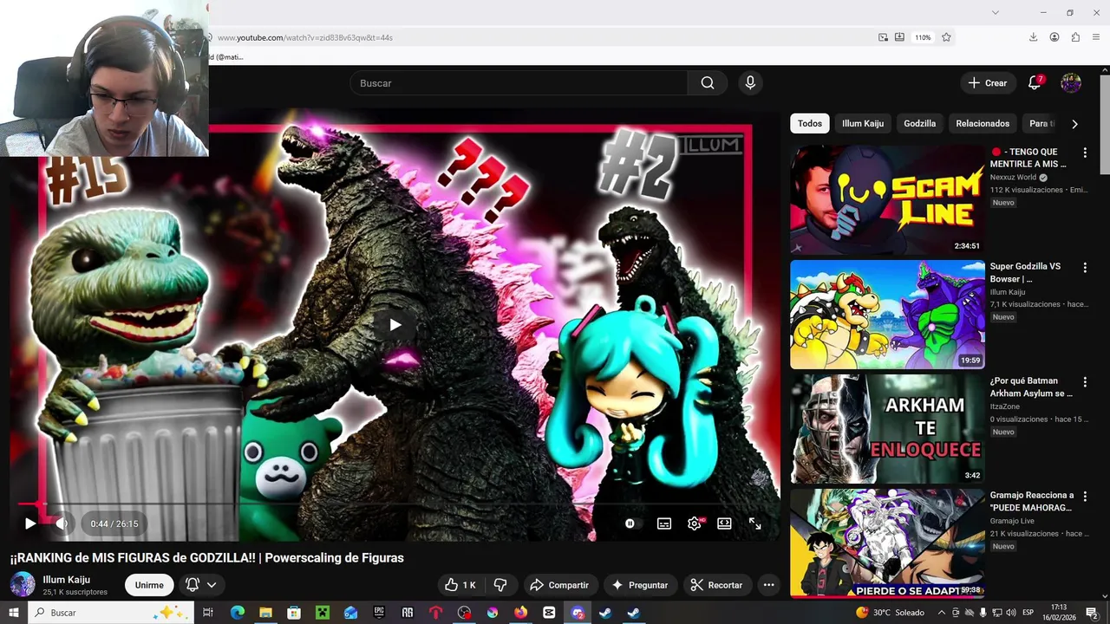Open the YouTube account avatar menu

[x=1071, y=83]
